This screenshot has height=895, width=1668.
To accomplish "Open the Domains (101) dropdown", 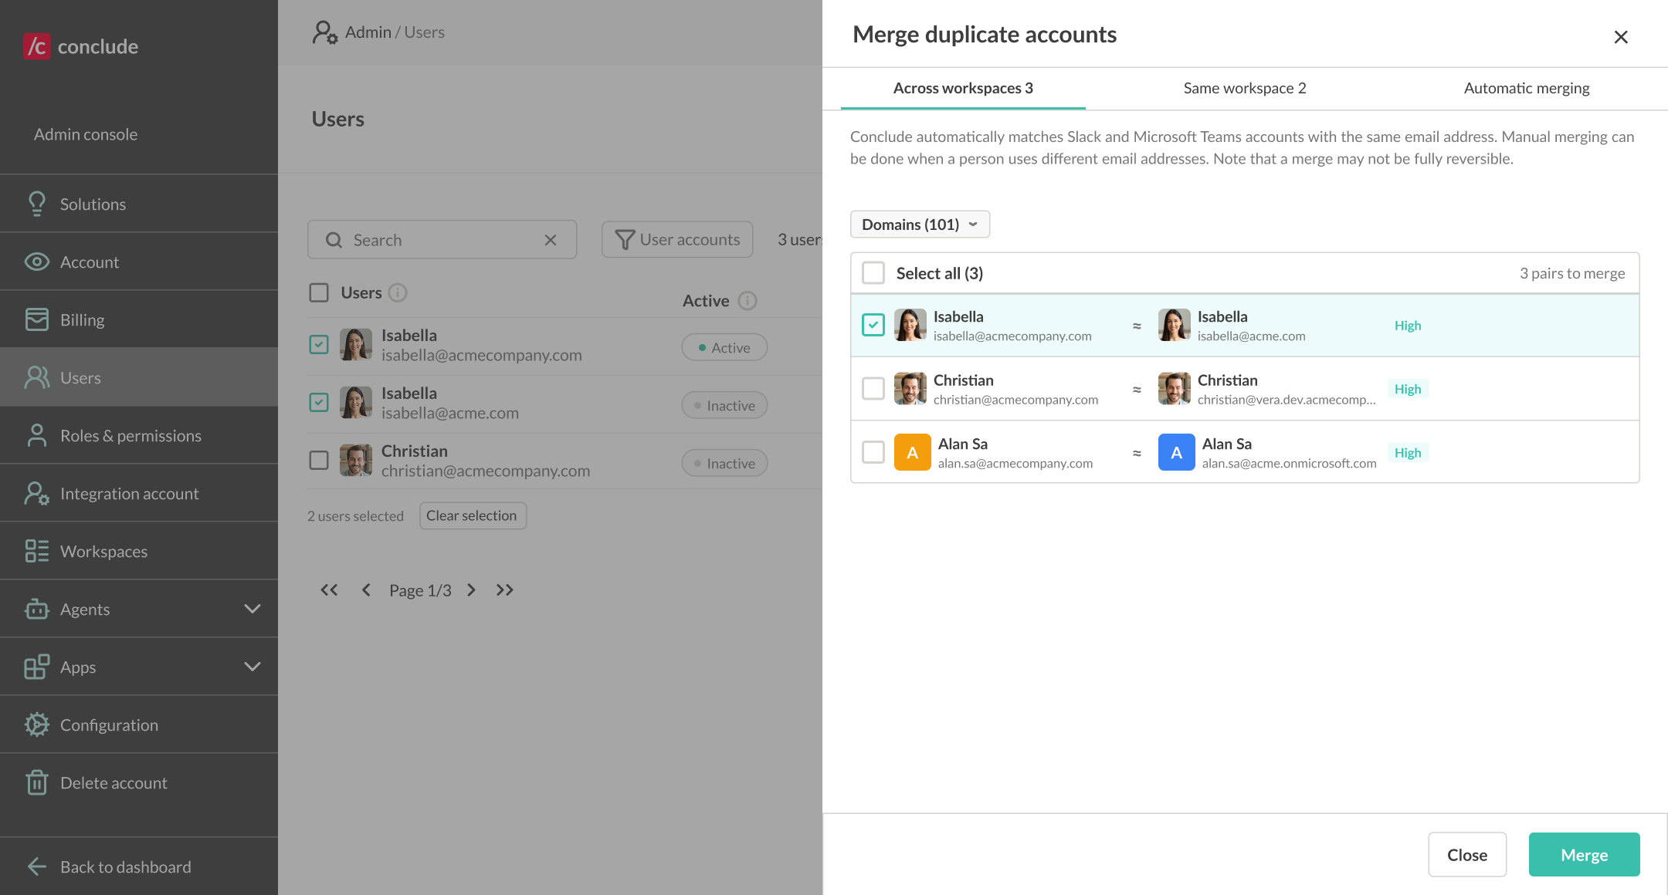I will coord(920,225).
